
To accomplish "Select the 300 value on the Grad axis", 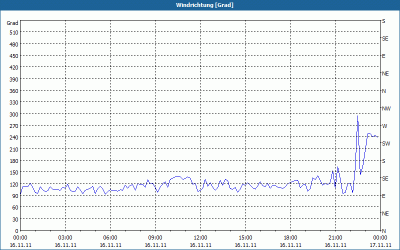I will click(x=14, y=114).
